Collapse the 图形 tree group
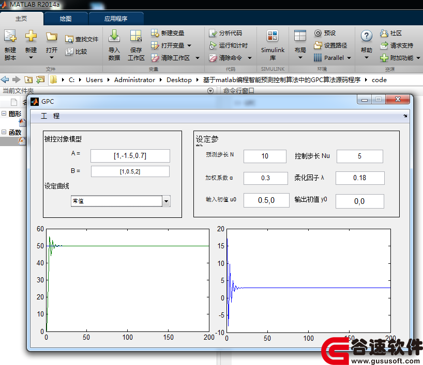The width and height of the screenshot is (423, 365). tap(4, 114)
